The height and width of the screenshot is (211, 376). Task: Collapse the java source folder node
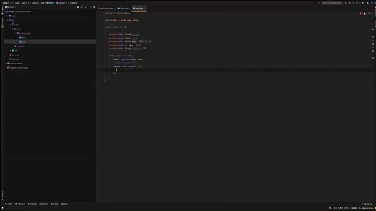coord(13,29)
